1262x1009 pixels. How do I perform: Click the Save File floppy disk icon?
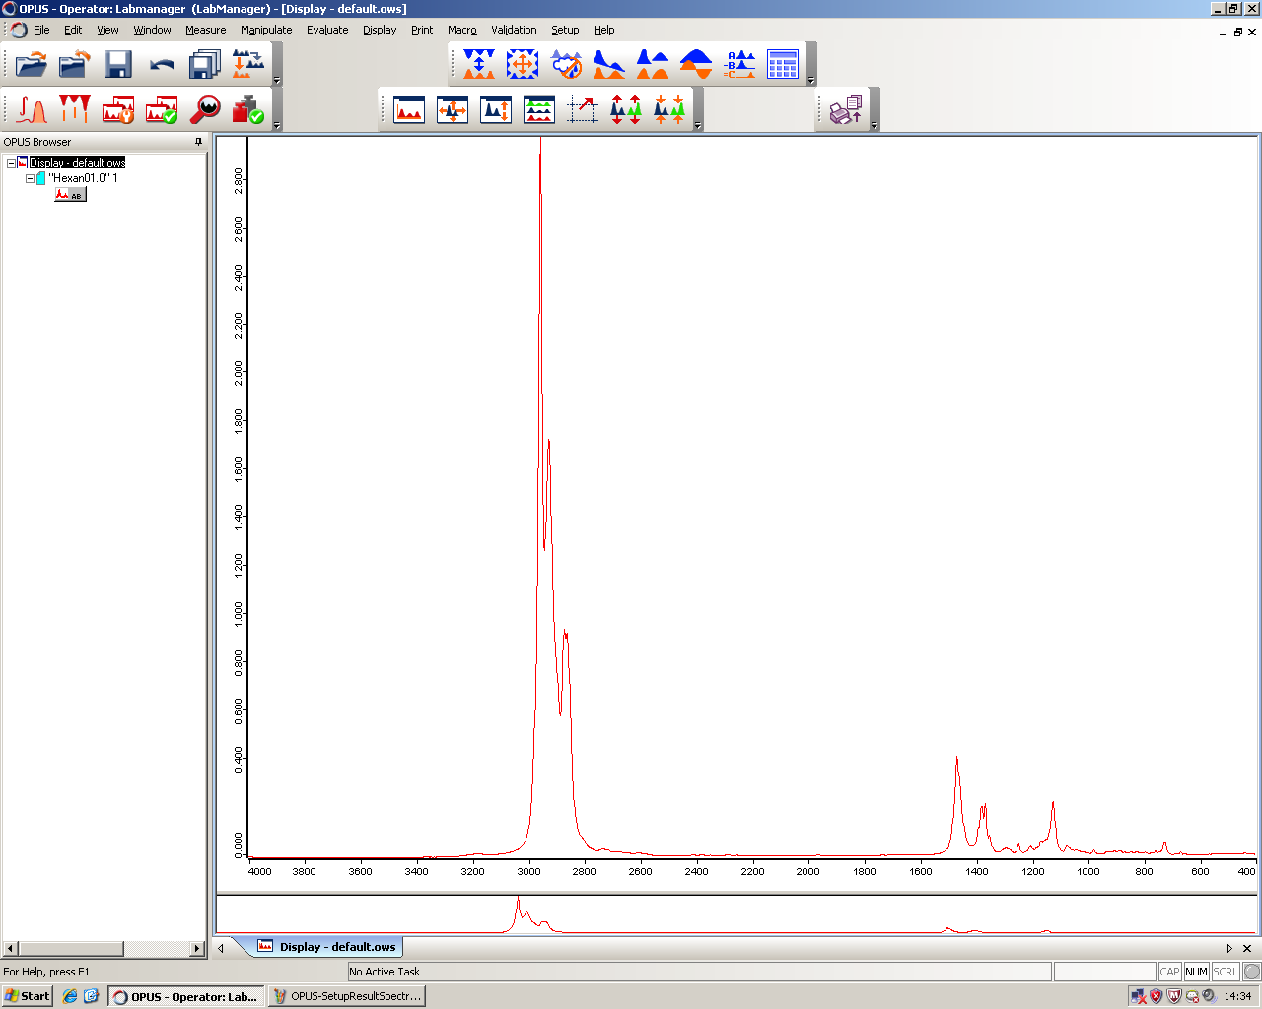(x=118, y=65)
